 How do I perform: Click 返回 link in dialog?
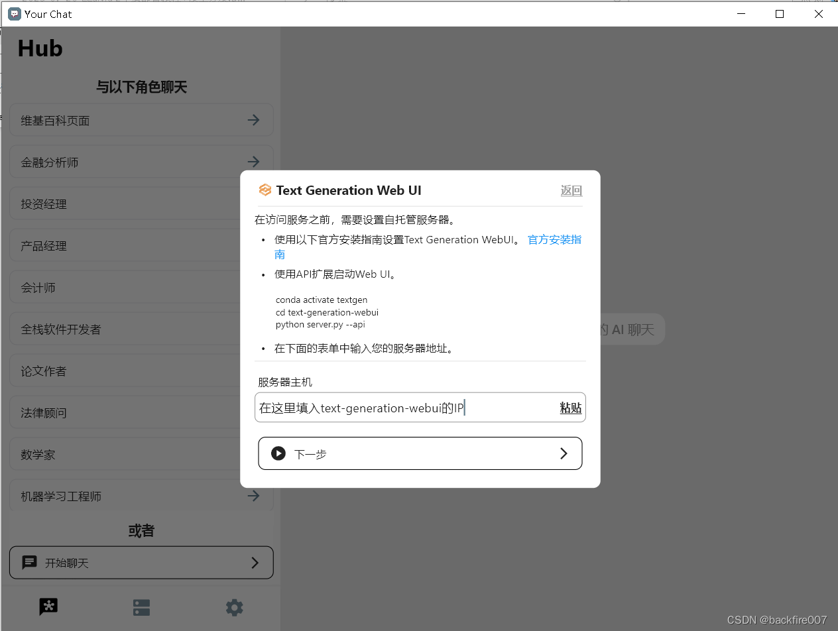click(x=571, y=191)
